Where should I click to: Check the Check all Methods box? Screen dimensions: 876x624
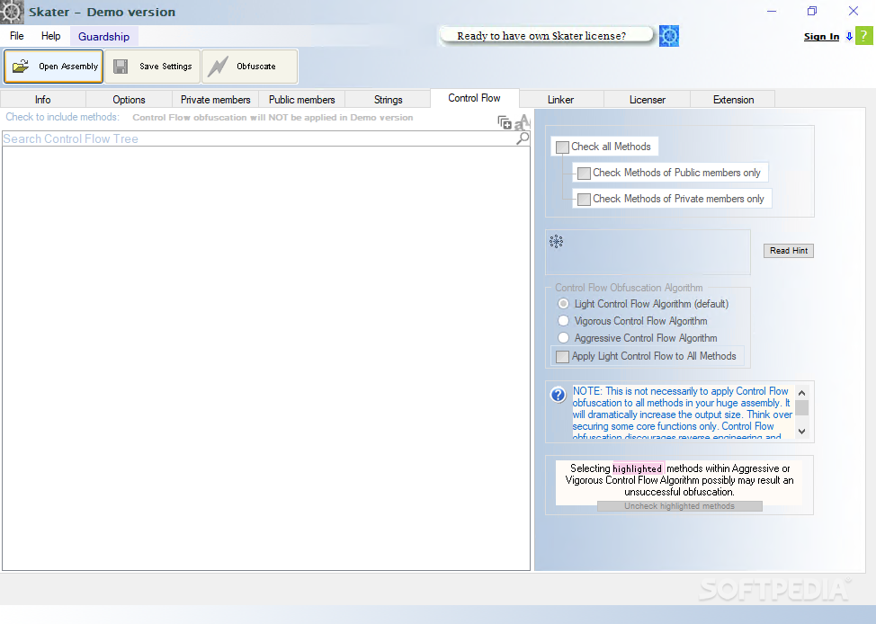[x=562, y=147]
